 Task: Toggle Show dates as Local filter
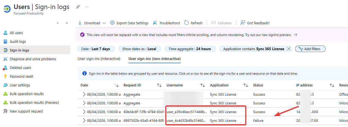point(140,49)
